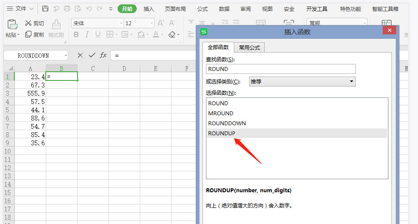Open the 文件 menu
This screenshot has width=418, height=224.
coord(20,9)
